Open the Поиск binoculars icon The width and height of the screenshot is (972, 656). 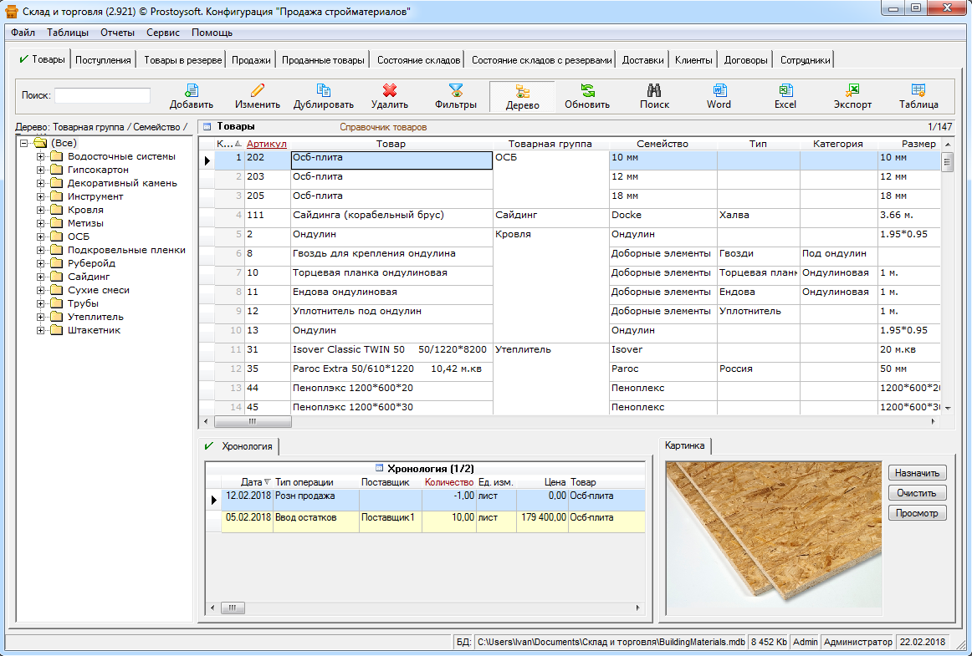(654, 96)
